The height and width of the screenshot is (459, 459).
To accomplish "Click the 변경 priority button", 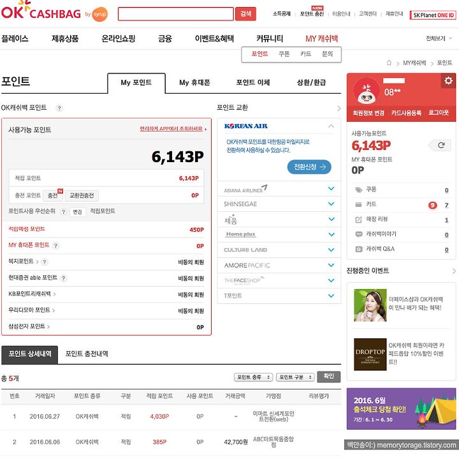I will pyautogui.click(x=78, y=212).
